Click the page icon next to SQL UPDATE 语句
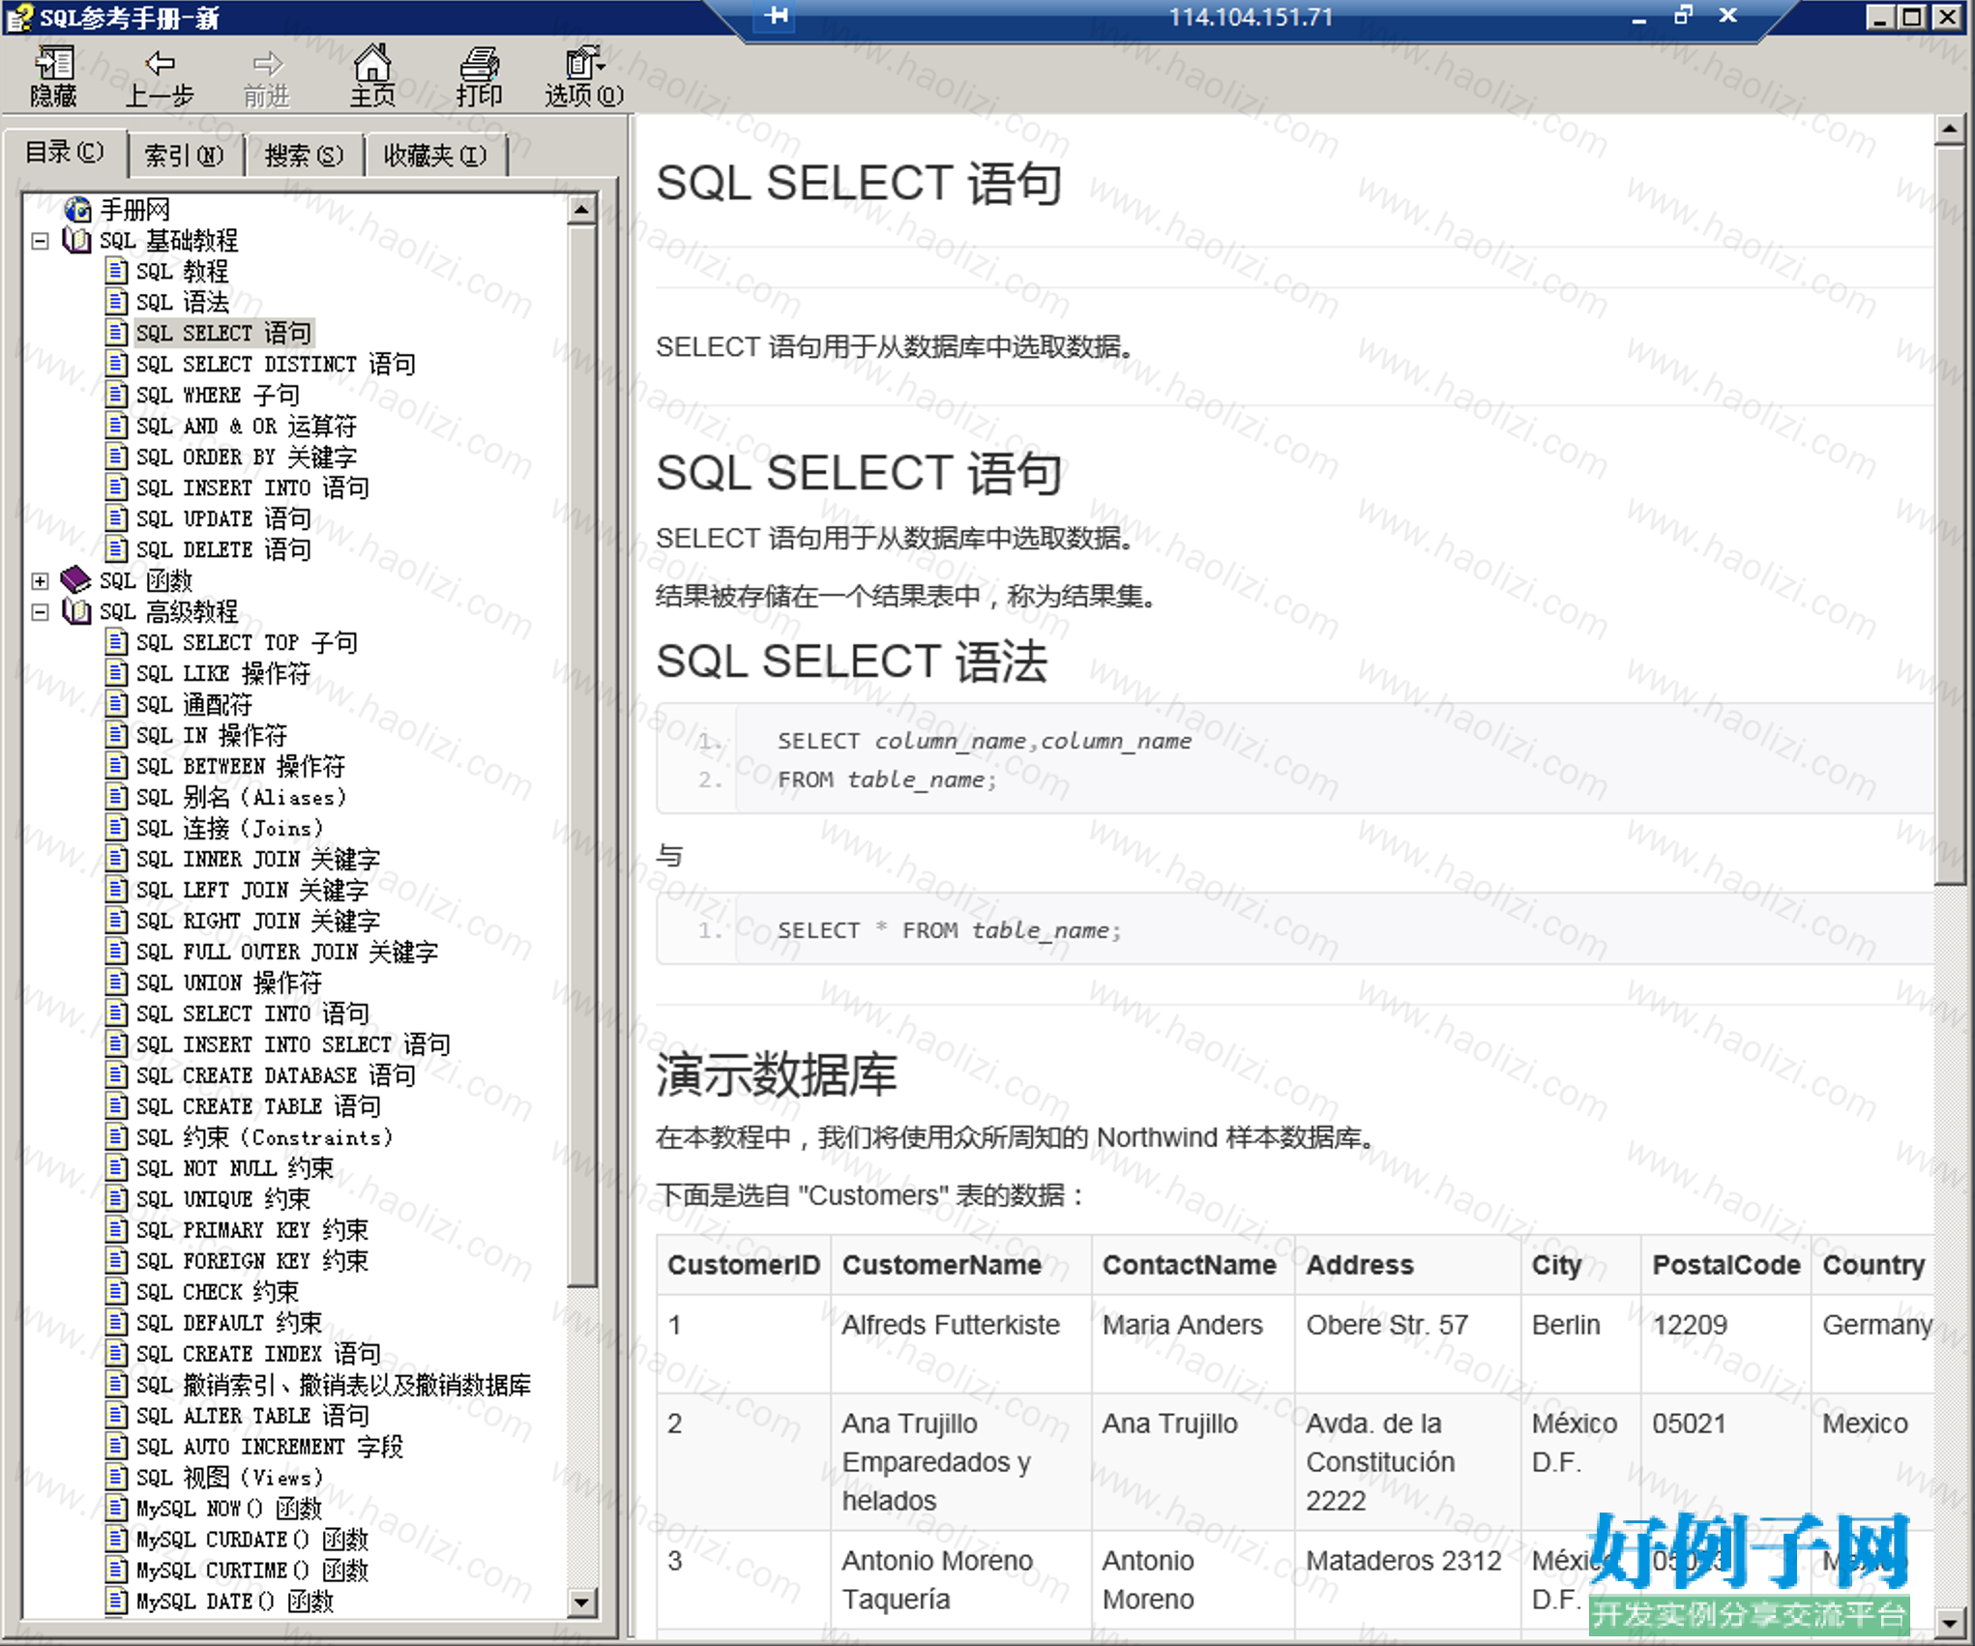 click(x=117, y=518)
